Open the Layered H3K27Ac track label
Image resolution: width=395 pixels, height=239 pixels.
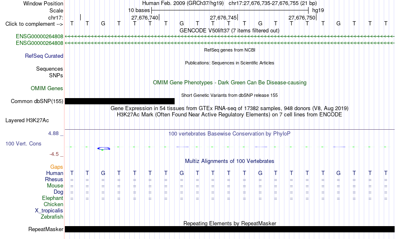pyautogui.click(x=27, y=121)
